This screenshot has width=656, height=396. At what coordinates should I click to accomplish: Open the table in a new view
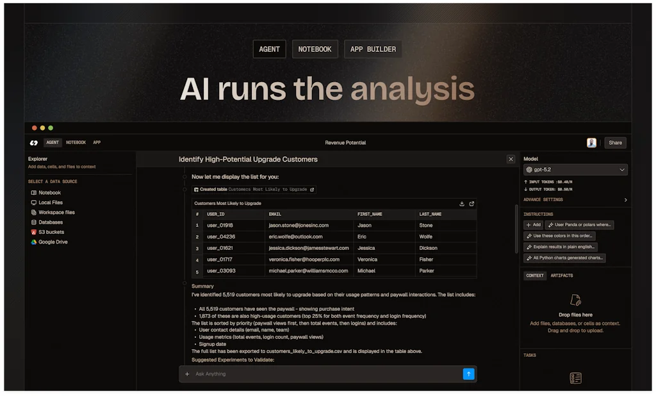[472, 203]
